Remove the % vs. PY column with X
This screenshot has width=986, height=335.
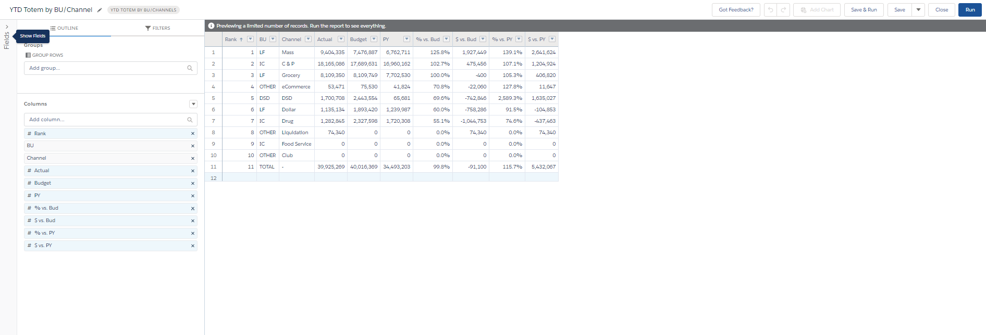point(193,234)
